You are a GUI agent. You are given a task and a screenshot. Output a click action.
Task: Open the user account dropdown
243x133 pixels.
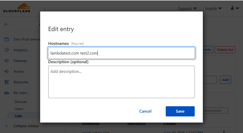click(x=235, y=8)
